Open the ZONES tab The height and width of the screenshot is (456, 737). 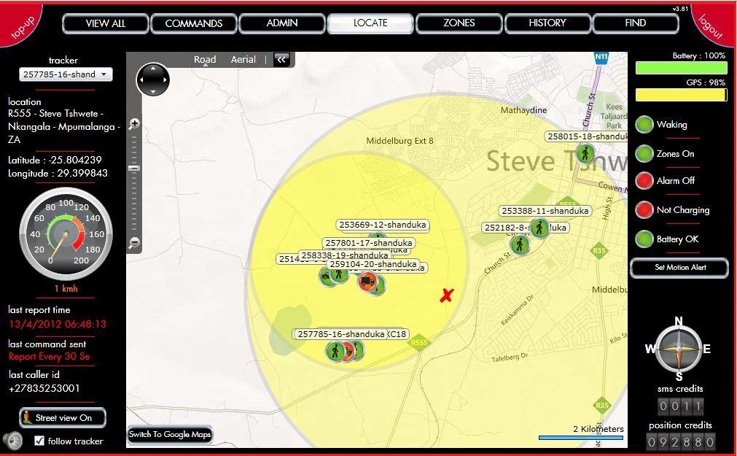click(459, 23)
